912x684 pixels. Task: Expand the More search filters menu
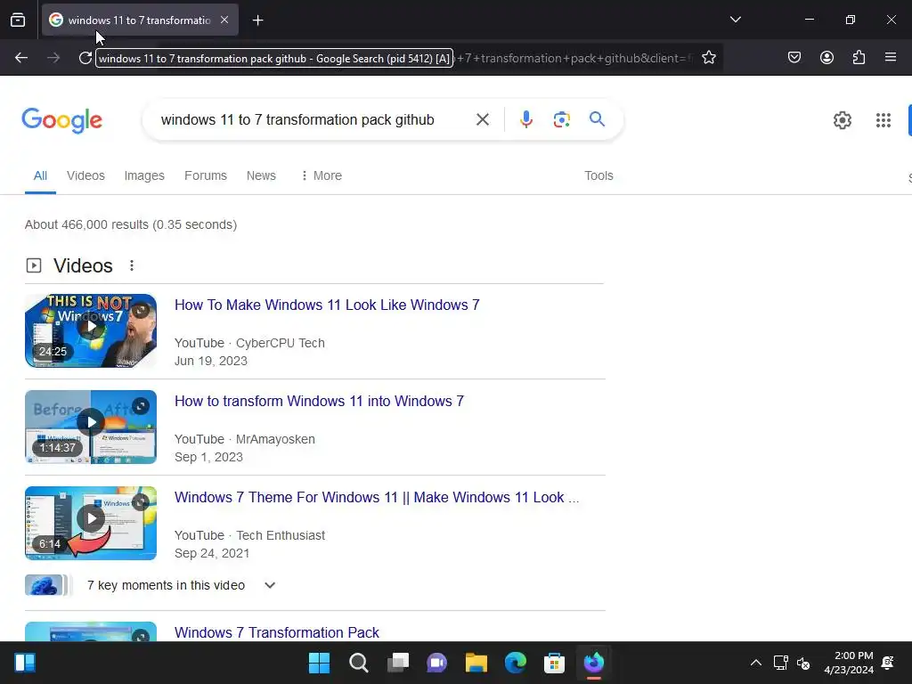pyautogui.click(x=321, y=175)
